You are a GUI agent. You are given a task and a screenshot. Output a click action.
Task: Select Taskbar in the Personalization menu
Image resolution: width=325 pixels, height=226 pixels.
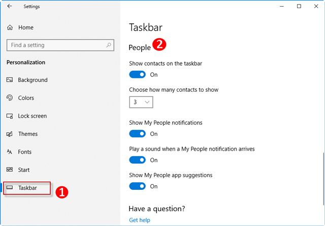[27, 188]
